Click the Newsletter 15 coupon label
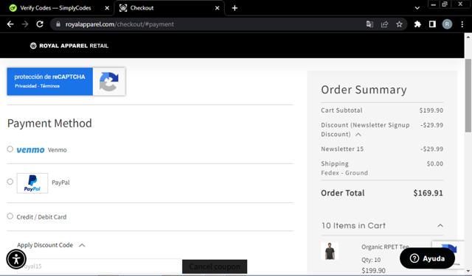Viewport: 472px width, 276px height. click(342, 149)
